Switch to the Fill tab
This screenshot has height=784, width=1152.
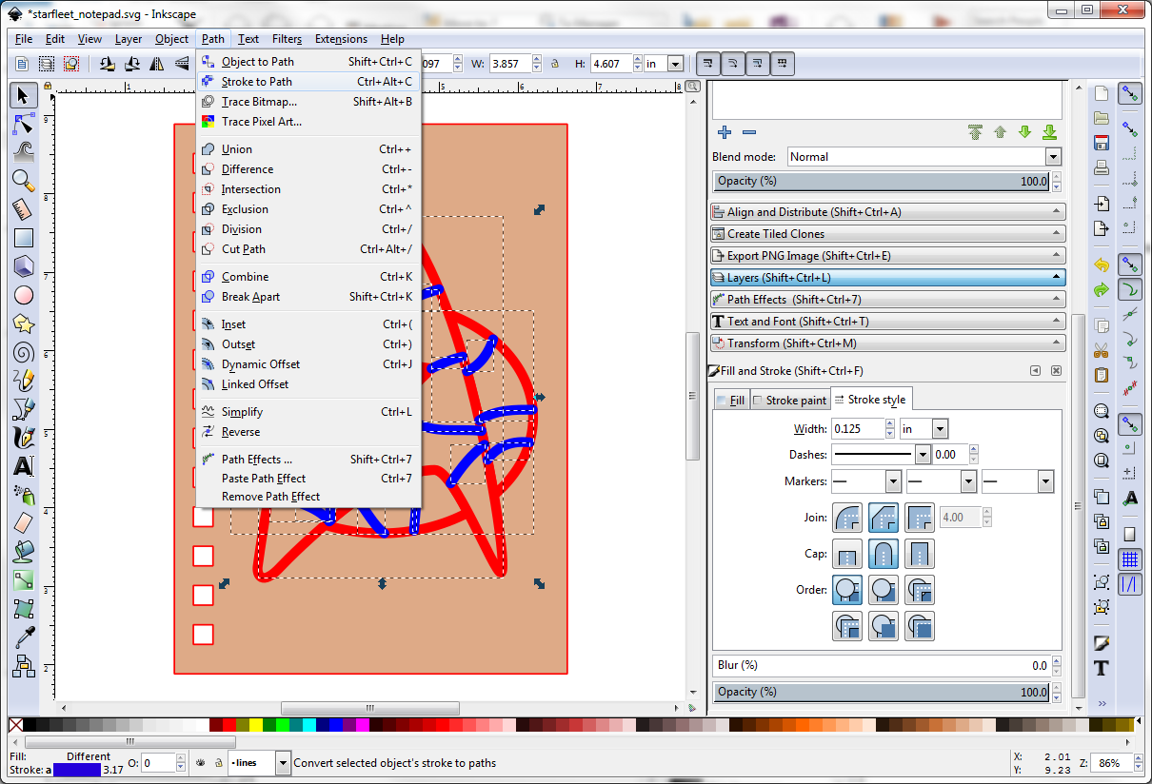coord(731,401)
